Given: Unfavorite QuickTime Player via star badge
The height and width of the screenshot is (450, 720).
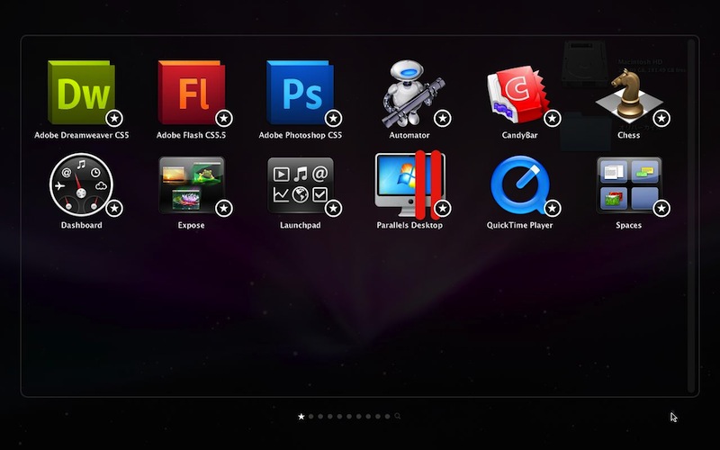Looking at the screenshot, I should [x=553, y=208].
